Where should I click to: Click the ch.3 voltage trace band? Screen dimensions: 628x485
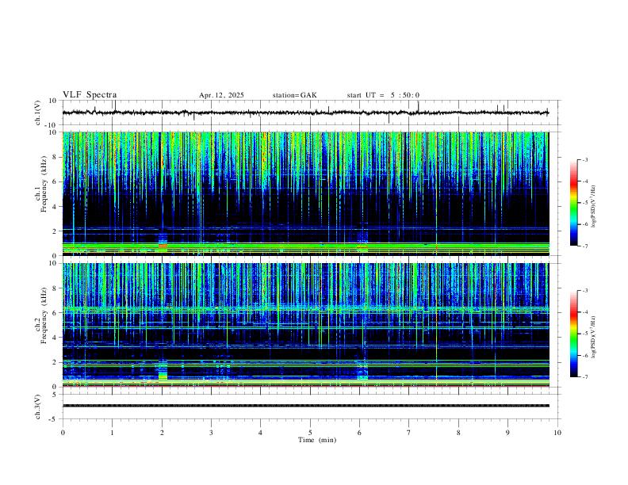[x=305, y=406]
